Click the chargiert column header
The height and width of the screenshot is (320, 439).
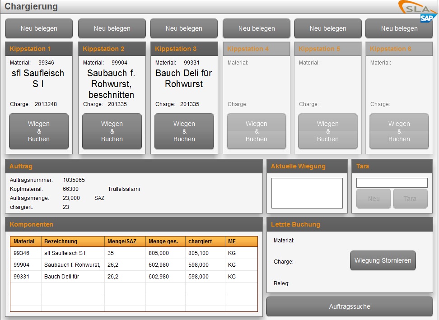point(205,241)
